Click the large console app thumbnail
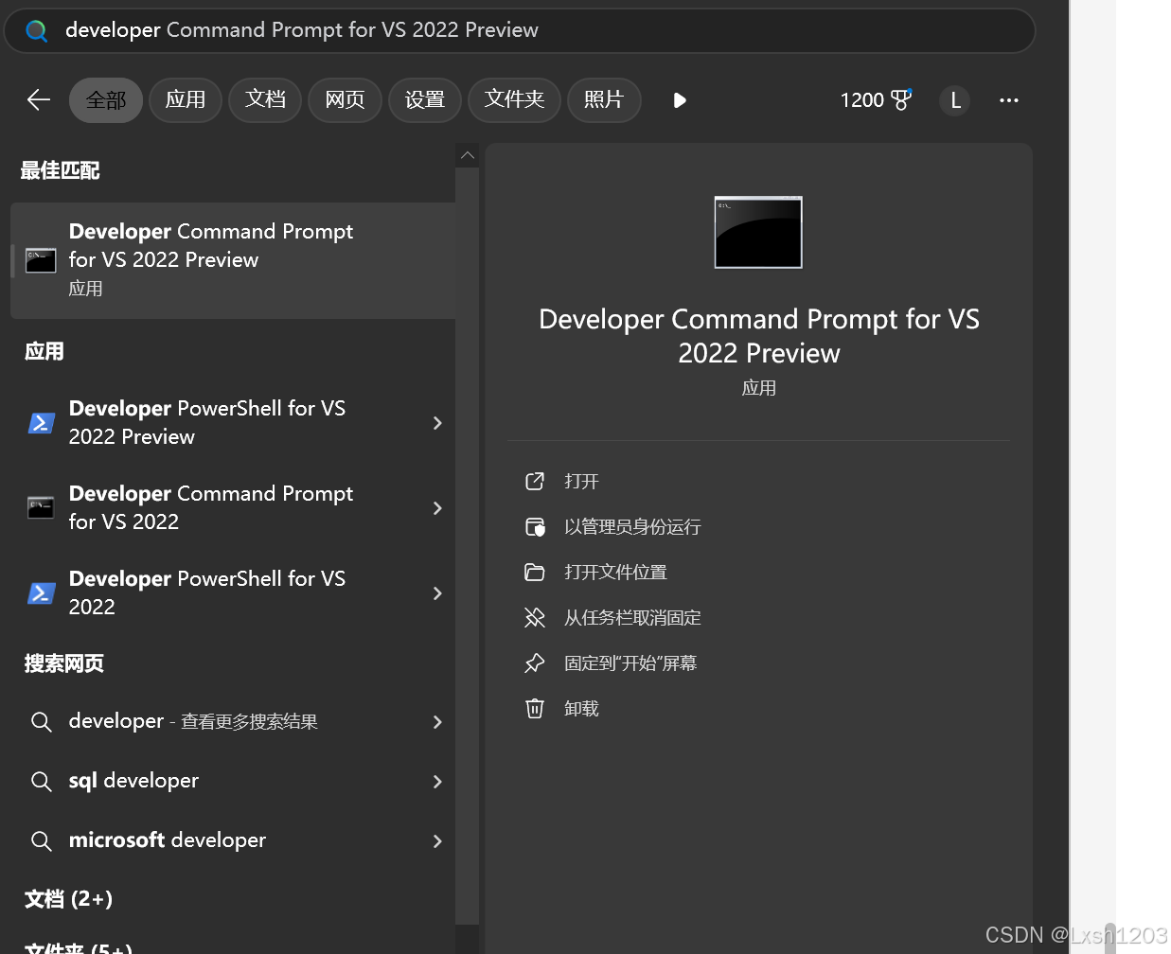The width and height of the screenshot is (1171, 954). pos(758,232)
